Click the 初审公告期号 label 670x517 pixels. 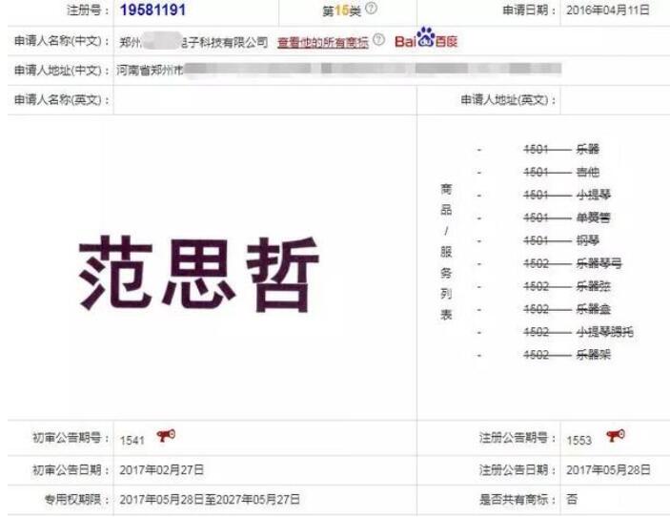71,438
